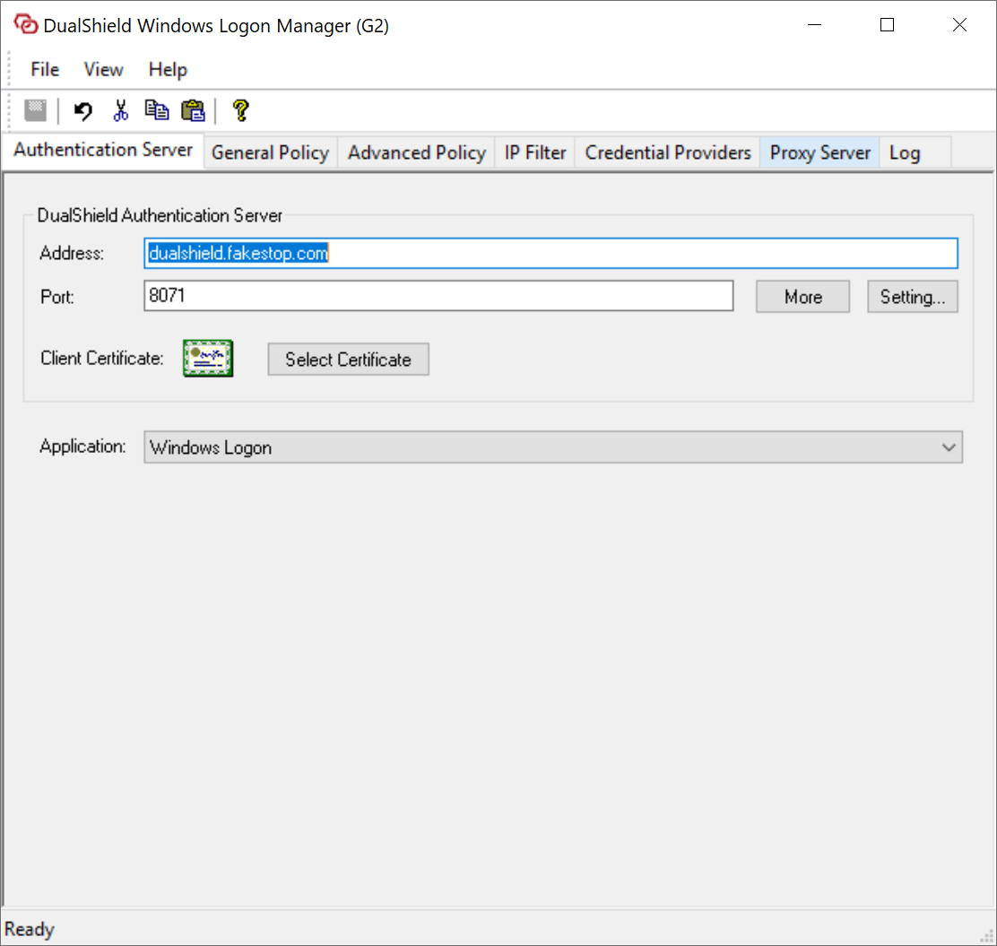
Task: Click the client certificate icon
Action: pos(208,359)
